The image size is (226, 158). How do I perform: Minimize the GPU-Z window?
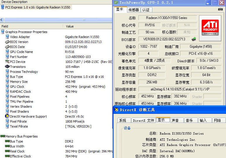tap(208, 3)
